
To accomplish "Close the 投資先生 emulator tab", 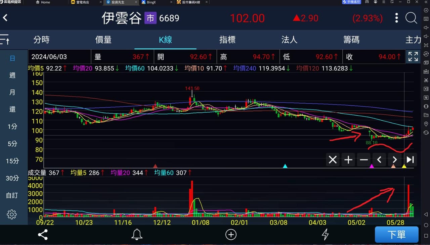I will click(x=136, y=2).
